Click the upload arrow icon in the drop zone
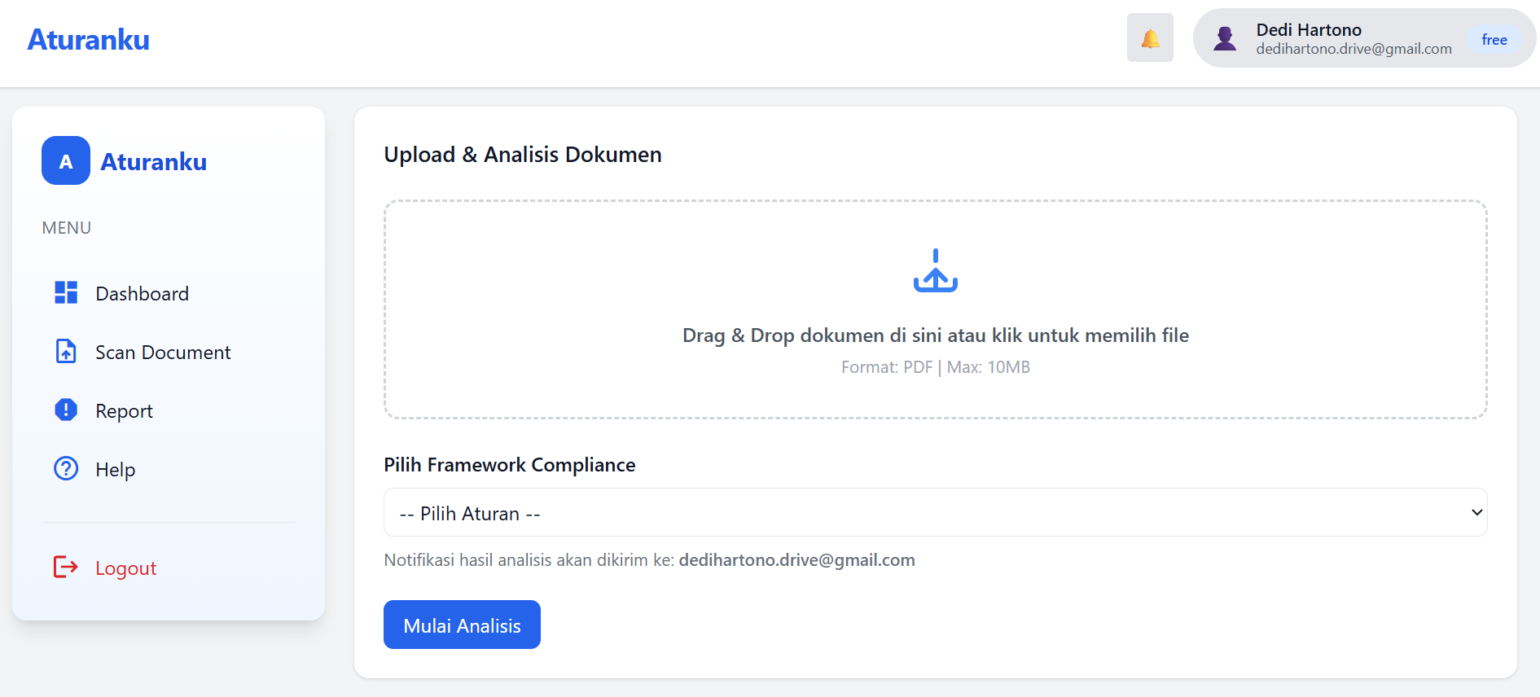The height and width of the screenshot is (697, 1540). (x=935, y=270)
